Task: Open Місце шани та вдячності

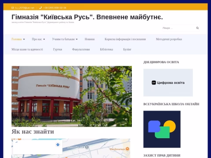Action: coord(27,50)
